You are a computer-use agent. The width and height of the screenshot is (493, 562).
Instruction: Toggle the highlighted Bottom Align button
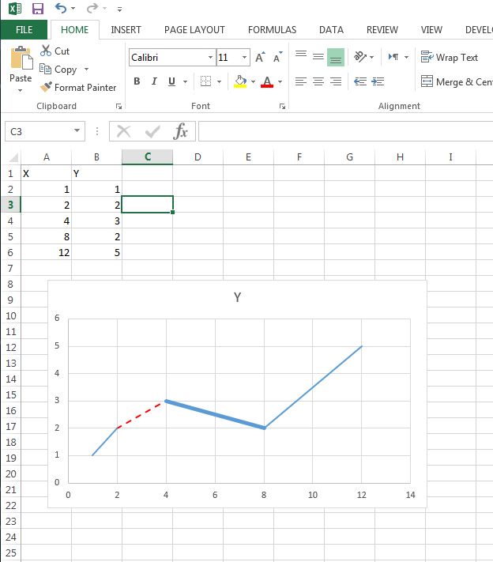coord(336,58)
